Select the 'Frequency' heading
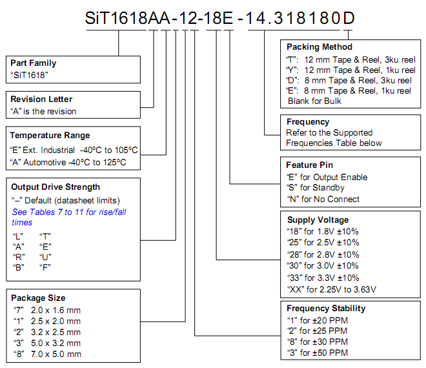 (308, 122)
